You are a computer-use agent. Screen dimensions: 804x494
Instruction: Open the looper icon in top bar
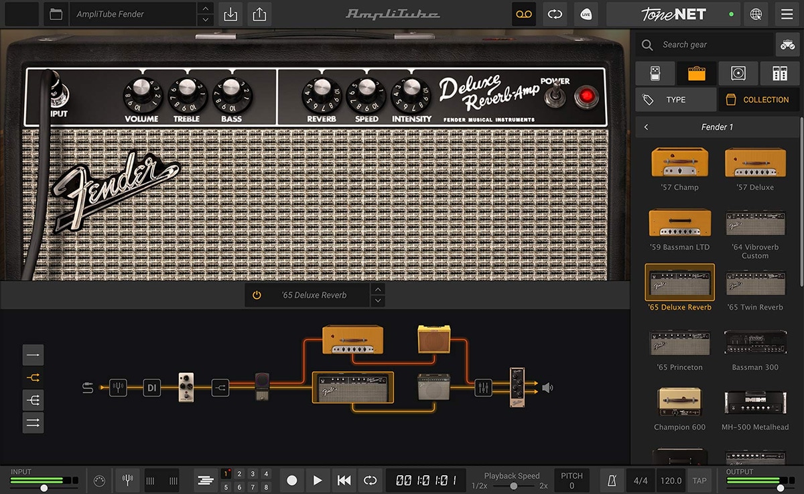[555, 14]
